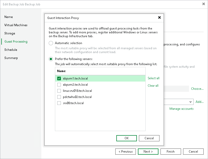Confirm the proxy dialog with OK
Viewport: 208px width, 159px height.
pos(127,138)
